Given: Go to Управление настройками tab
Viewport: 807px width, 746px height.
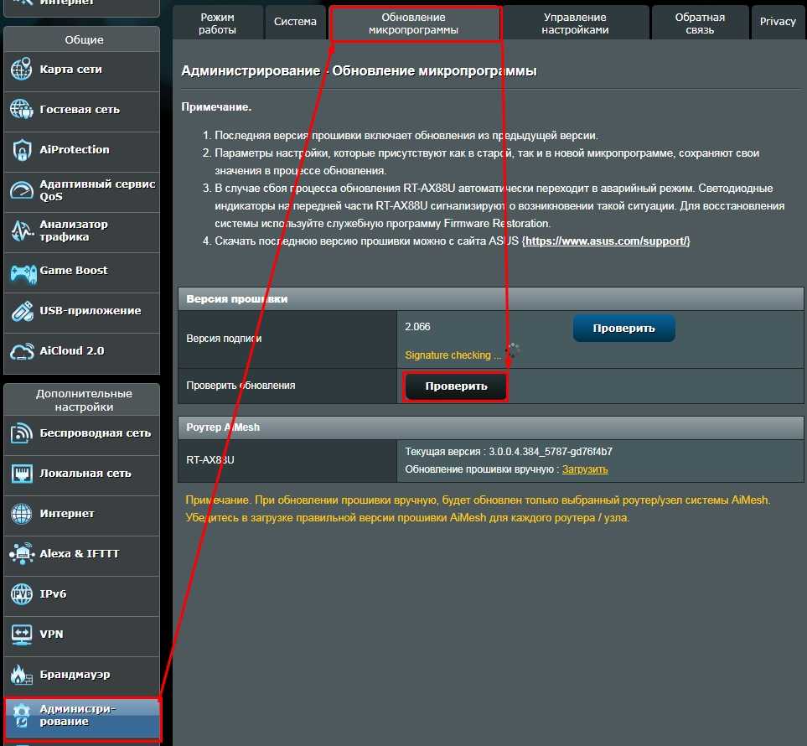Looking at the screenshot, I should [x=575, y=23].
